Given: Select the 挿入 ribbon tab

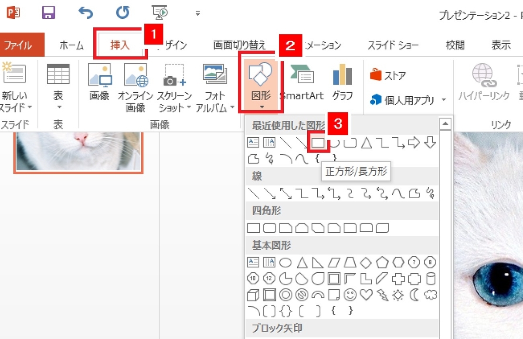Looking at the screenshot, I should [x=120, y=45].
